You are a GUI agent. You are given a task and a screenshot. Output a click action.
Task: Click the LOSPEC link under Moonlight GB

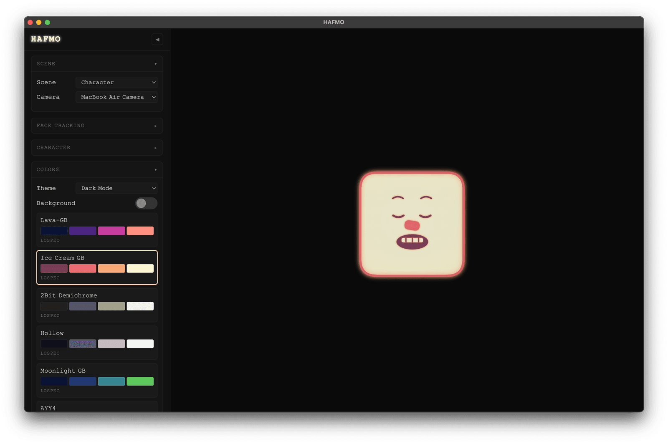[x=50, y=391]
